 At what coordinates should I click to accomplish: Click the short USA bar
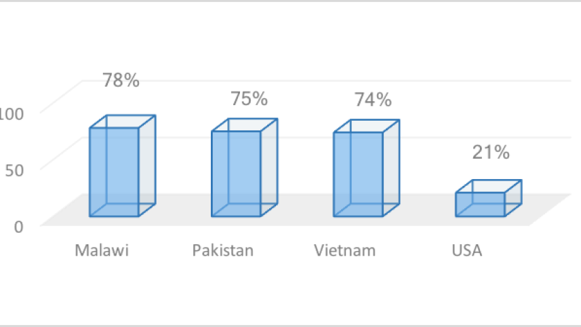click(x=480, y=204)
